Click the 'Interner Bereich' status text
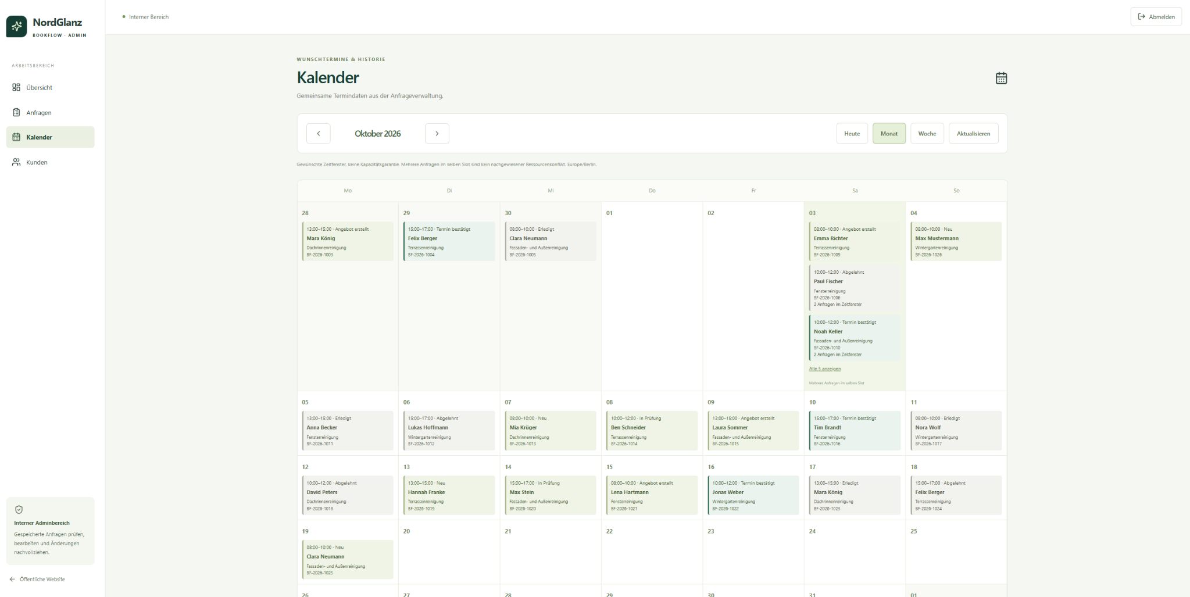Image resolution: width=1190 pixels, height=597 pixels. coord(149,17)
